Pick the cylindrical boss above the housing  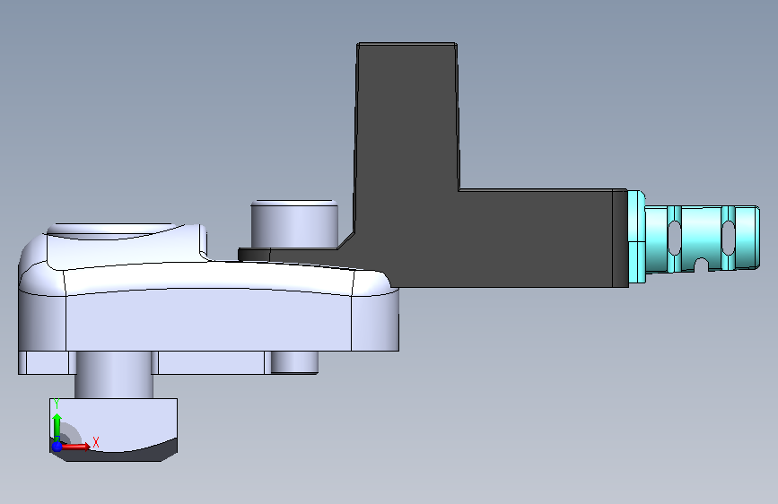(x=294, y=224)
